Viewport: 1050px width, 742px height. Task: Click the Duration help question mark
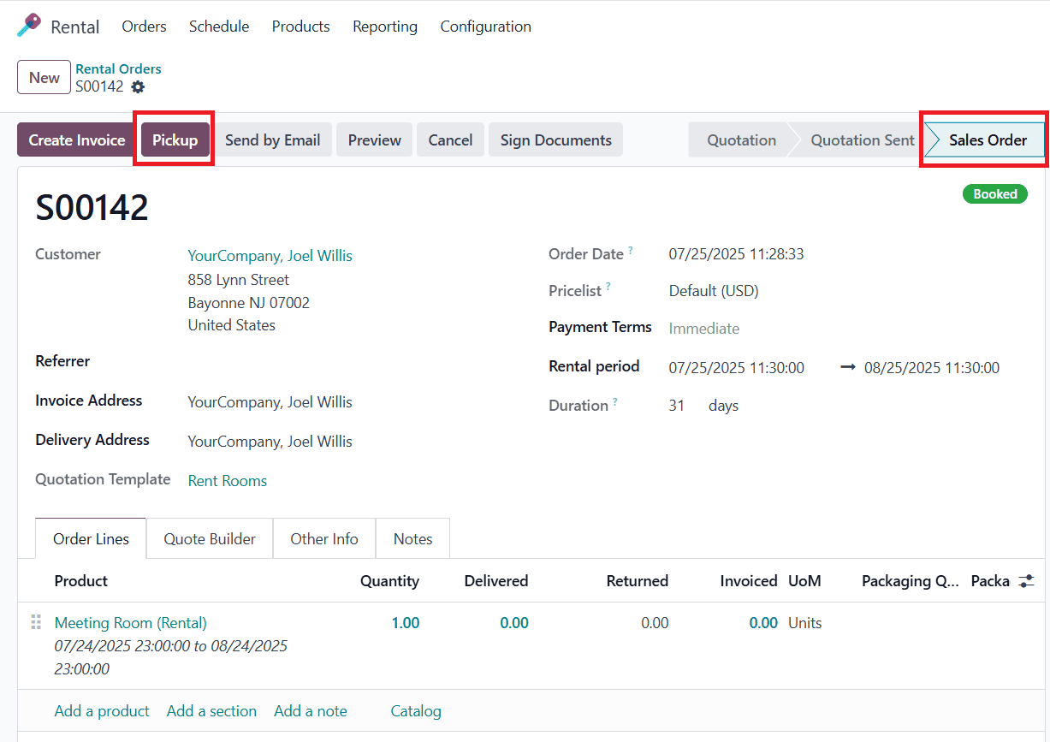click(615, 401)
